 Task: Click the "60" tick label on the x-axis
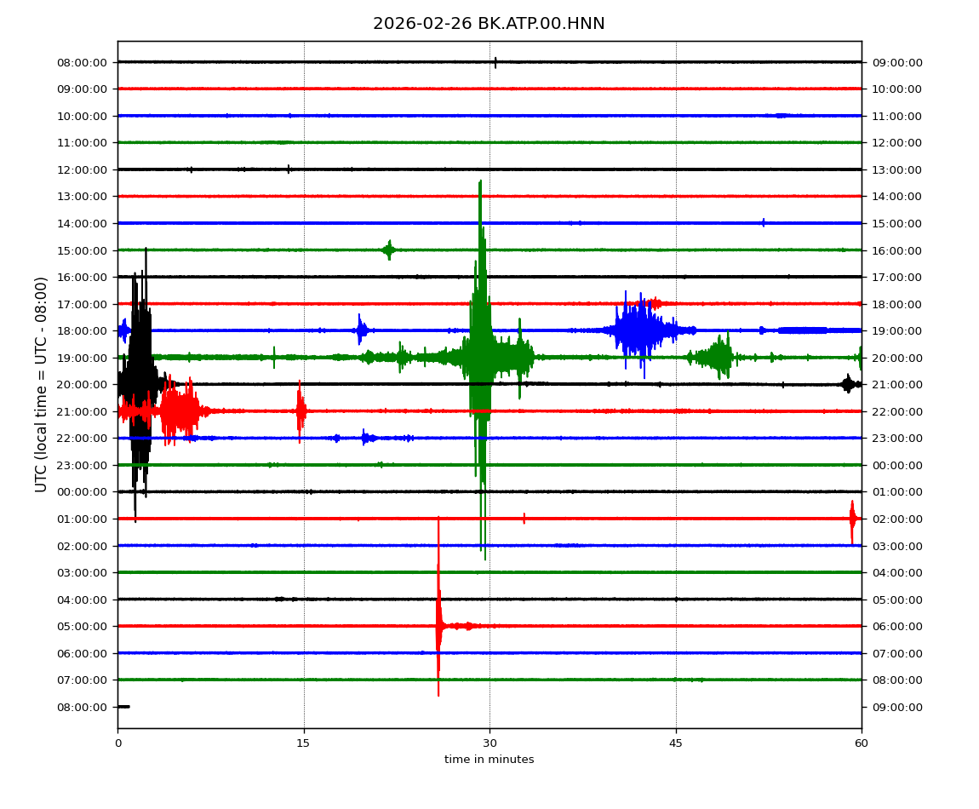click(x=862, y=743)
